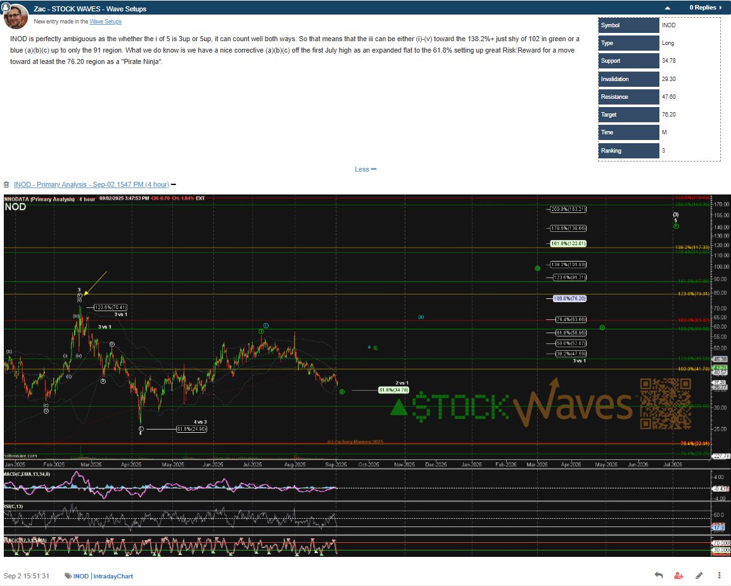The height and width of the screenshot is (586, 731).
Task: Click the tag icon next to INOD
Action: (x=68, y=576)
